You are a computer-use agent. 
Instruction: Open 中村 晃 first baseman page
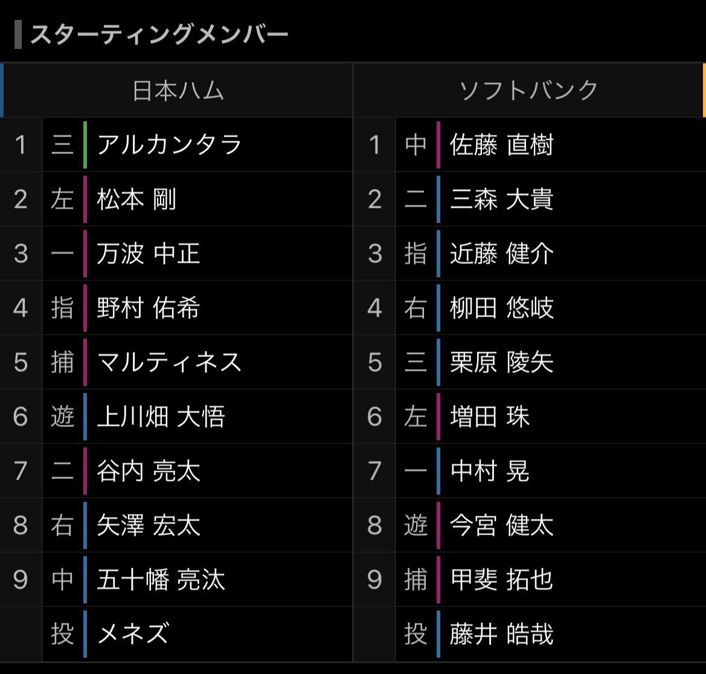click(489, 471)
